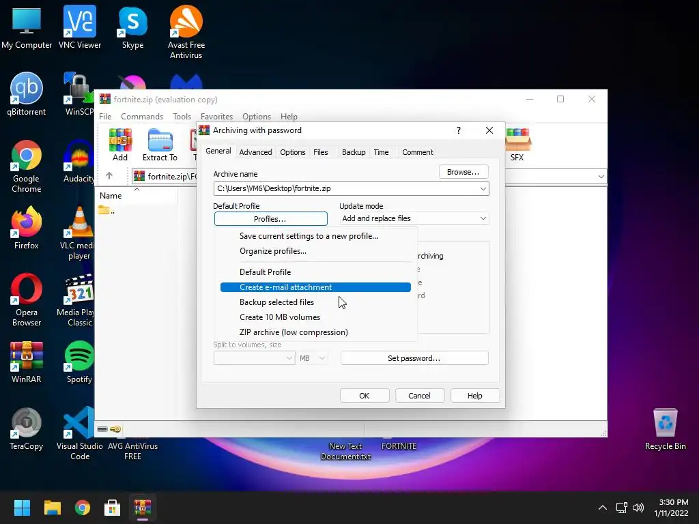Open Google Chrome desktop shortcut

coord(27,166)
